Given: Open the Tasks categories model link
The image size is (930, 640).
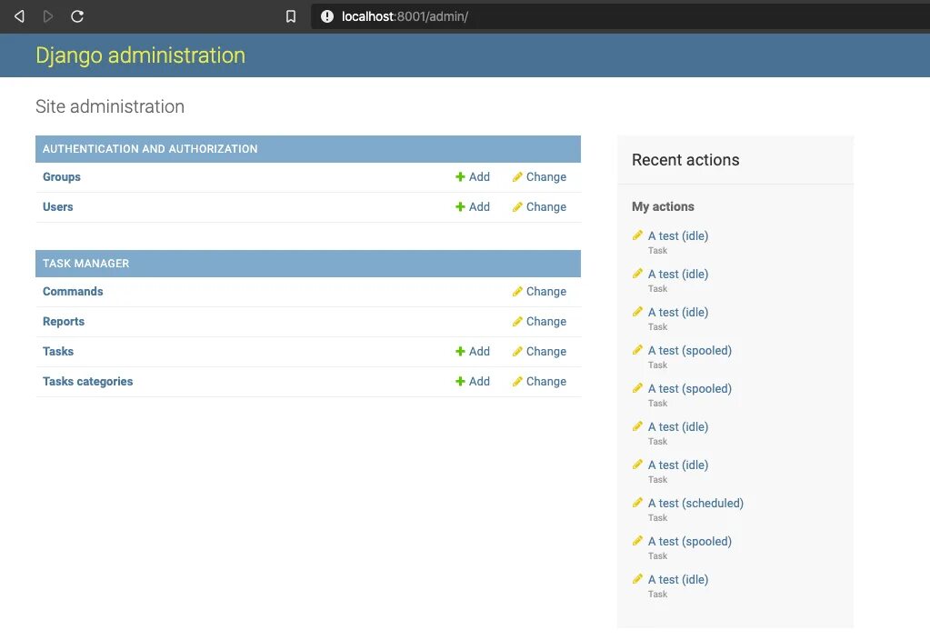Looking at the screenshot, I should tap(88, 382).
